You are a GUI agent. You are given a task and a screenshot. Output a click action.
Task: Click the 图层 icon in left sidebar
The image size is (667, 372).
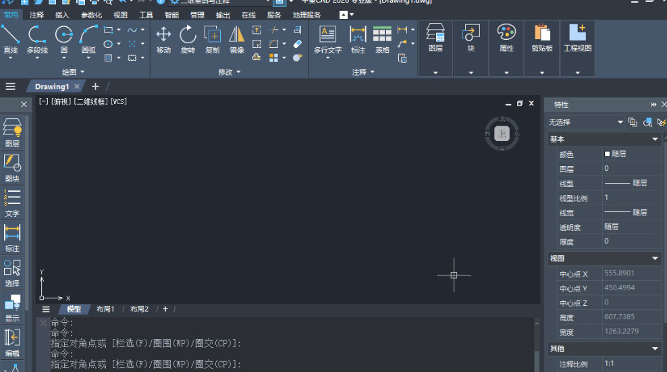[12, 132]
